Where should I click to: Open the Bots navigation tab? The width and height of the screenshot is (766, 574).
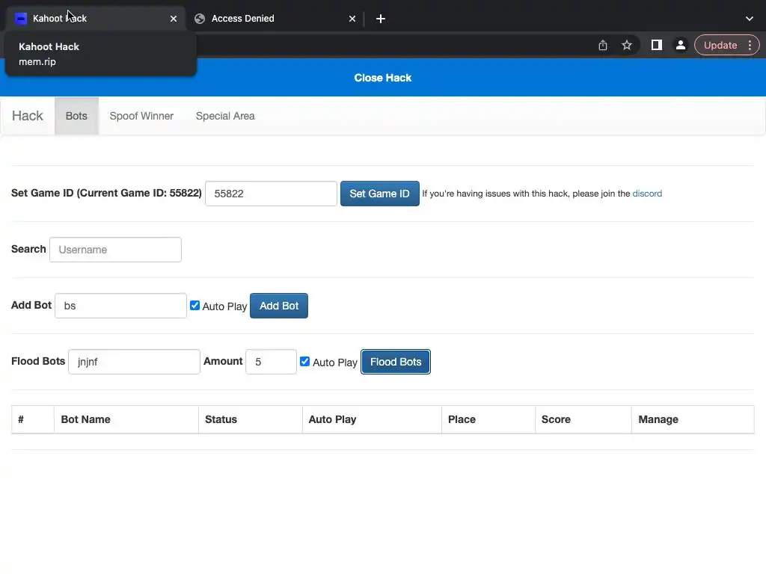[76, 116]
